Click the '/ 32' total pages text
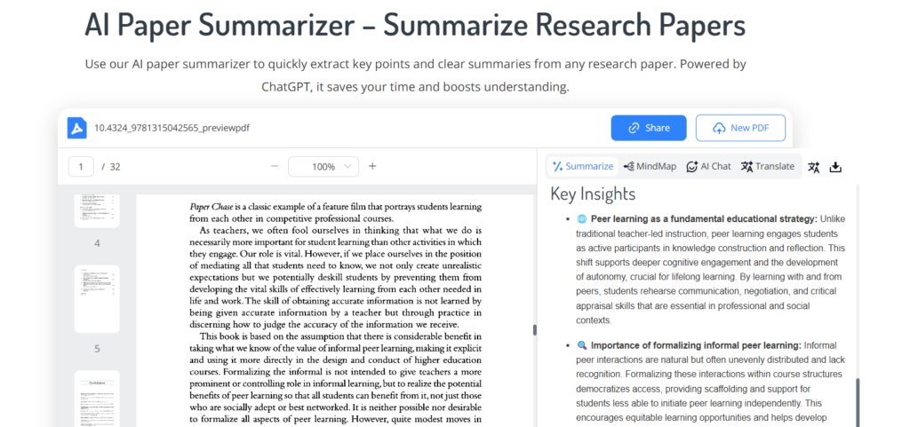This screenshot has height=427, width=910. click(x=111, y=167)
